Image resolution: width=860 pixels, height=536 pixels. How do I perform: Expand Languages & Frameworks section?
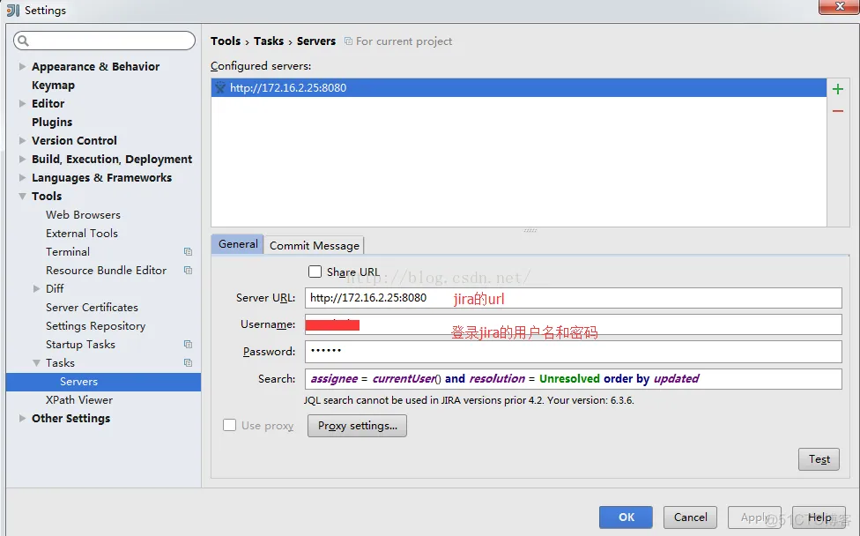(22, 178)
